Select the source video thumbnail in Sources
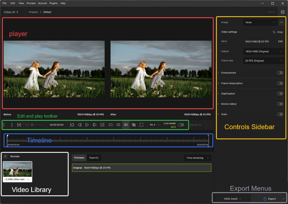Screen dimensions: 288x204 (17, 169)
